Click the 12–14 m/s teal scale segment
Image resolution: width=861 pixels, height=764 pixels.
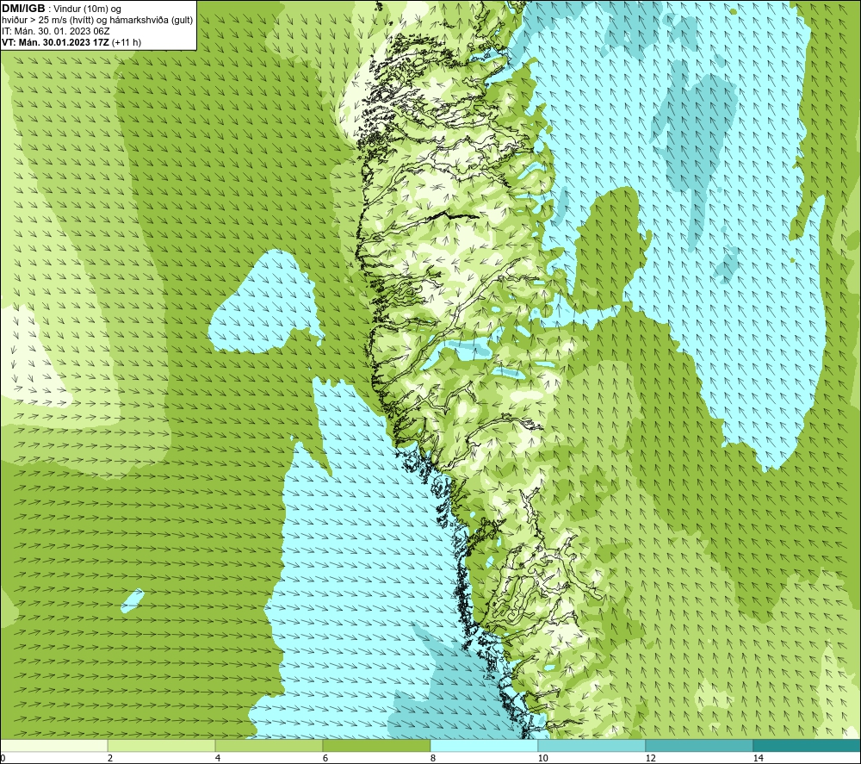pyautogui.click(x=699, y=745)
